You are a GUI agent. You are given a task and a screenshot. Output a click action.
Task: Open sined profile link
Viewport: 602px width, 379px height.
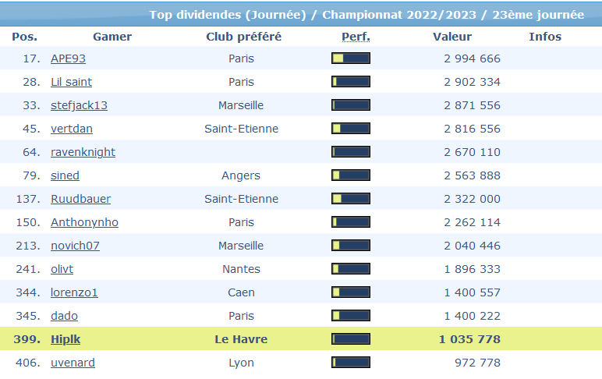click(65, 175)
